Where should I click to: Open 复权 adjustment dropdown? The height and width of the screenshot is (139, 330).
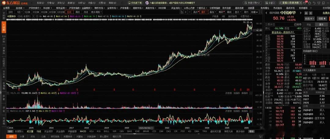204,12
